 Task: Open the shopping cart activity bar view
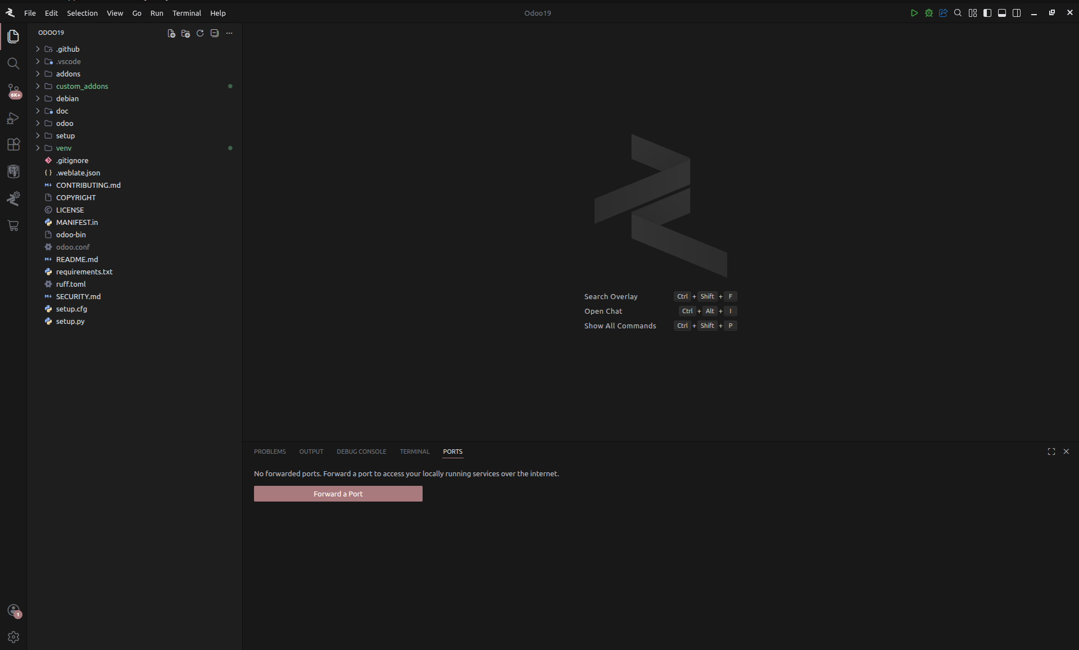coord(13,225)
